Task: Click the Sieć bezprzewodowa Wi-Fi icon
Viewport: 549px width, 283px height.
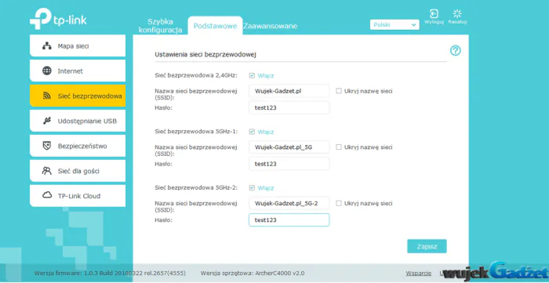Action: pos(46,96)
